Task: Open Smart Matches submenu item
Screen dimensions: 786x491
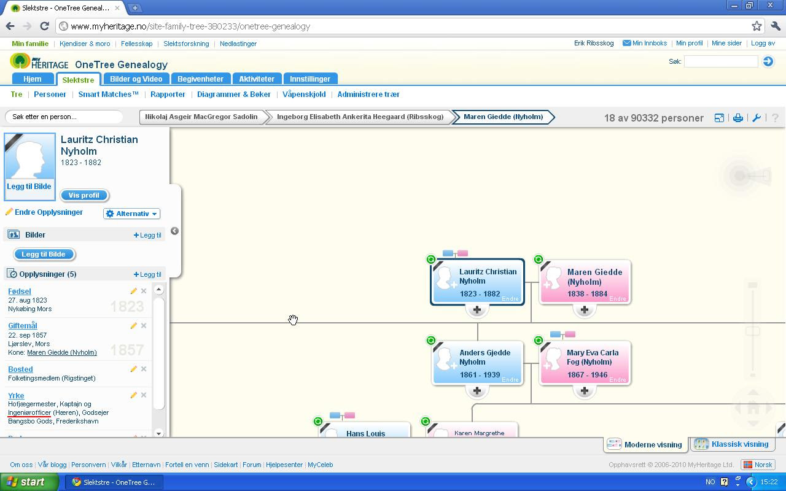Action: pos(109,95)
